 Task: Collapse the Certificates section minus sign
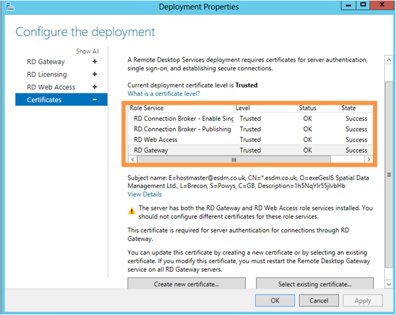point(95,100)
